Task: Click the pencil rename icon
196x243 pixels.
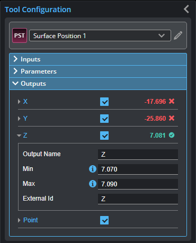Action: [178, 35]
